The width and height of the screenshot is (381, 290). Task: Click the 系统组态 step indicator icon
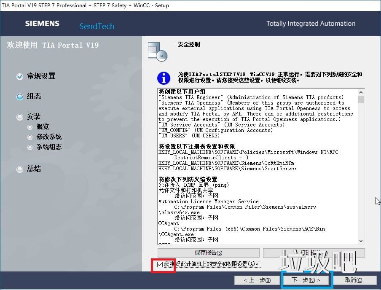30,148
